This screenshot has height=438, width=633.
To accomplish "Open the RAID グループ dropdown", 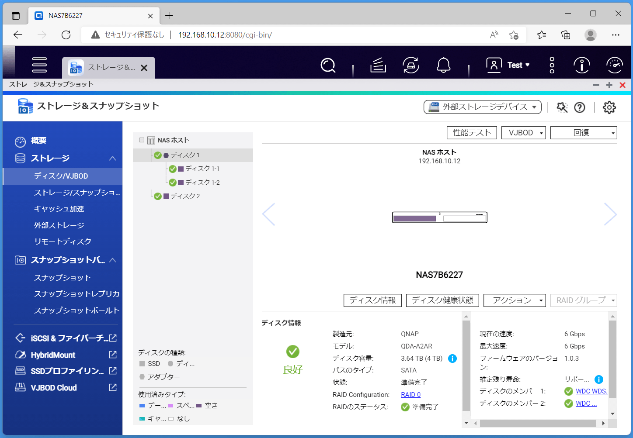I will point(584,300).
